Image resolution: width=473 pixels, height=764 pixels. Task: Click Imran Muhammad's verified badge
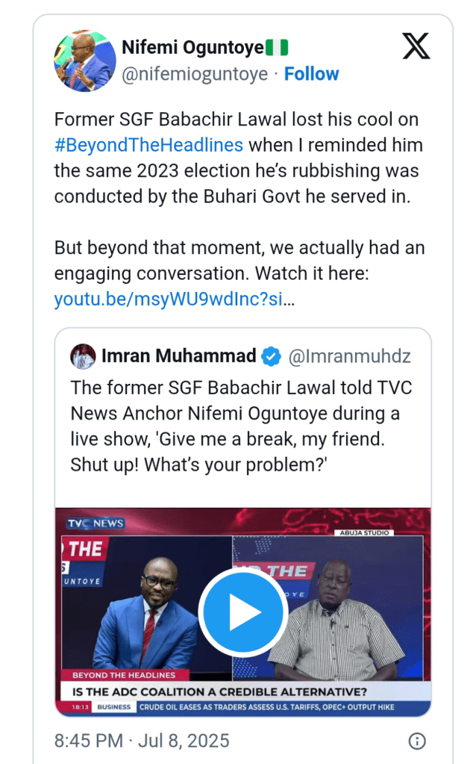pos(272,357)
